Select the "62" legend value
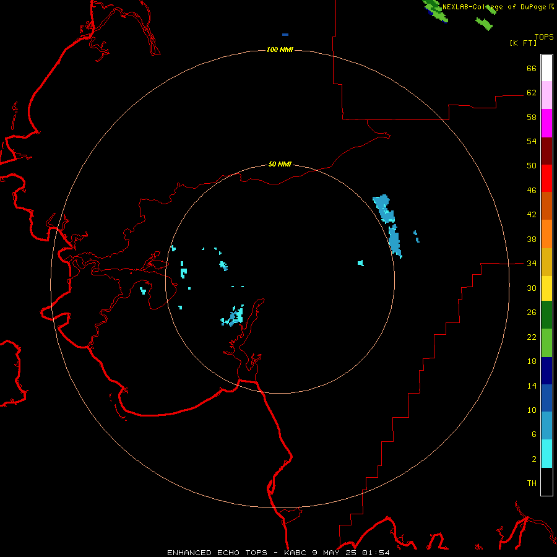Viewport: 557px width, 557px height. click(532, 93)
